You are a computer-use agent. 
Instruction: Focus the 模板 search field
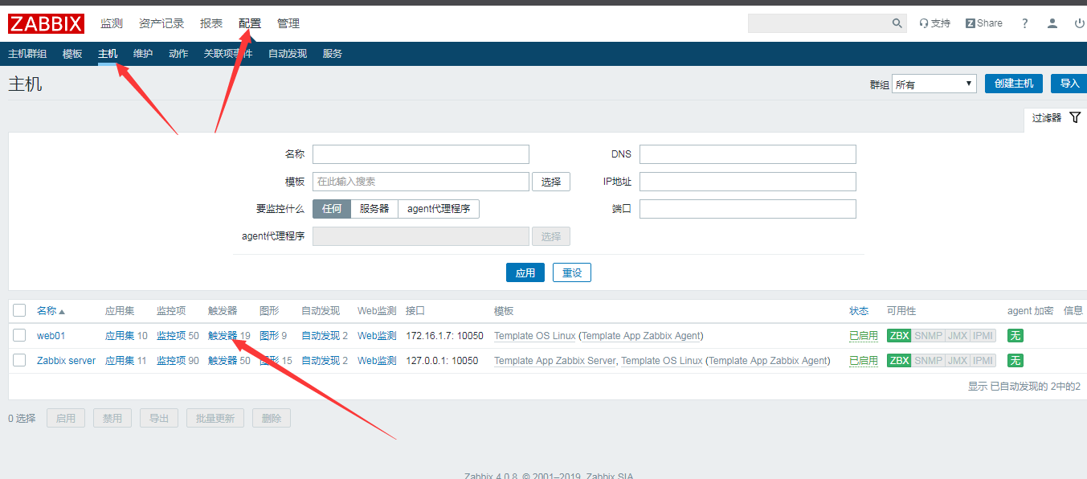pyautogui.click(x=421, y=182)
